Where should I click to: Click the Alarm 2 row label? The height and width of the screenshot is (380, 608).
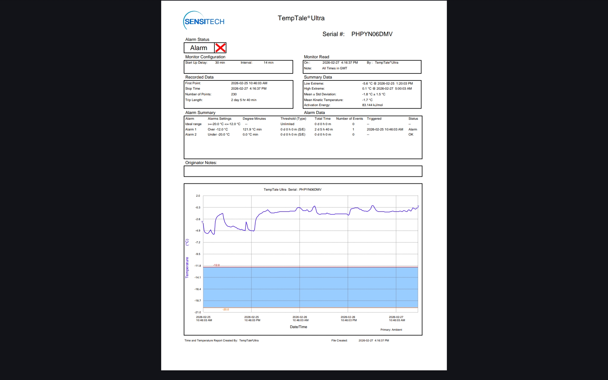coord(191,135)
